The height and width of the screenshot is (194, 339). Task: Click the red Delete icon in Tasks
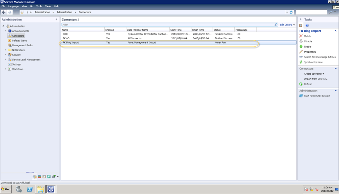(x=301, y=36)
